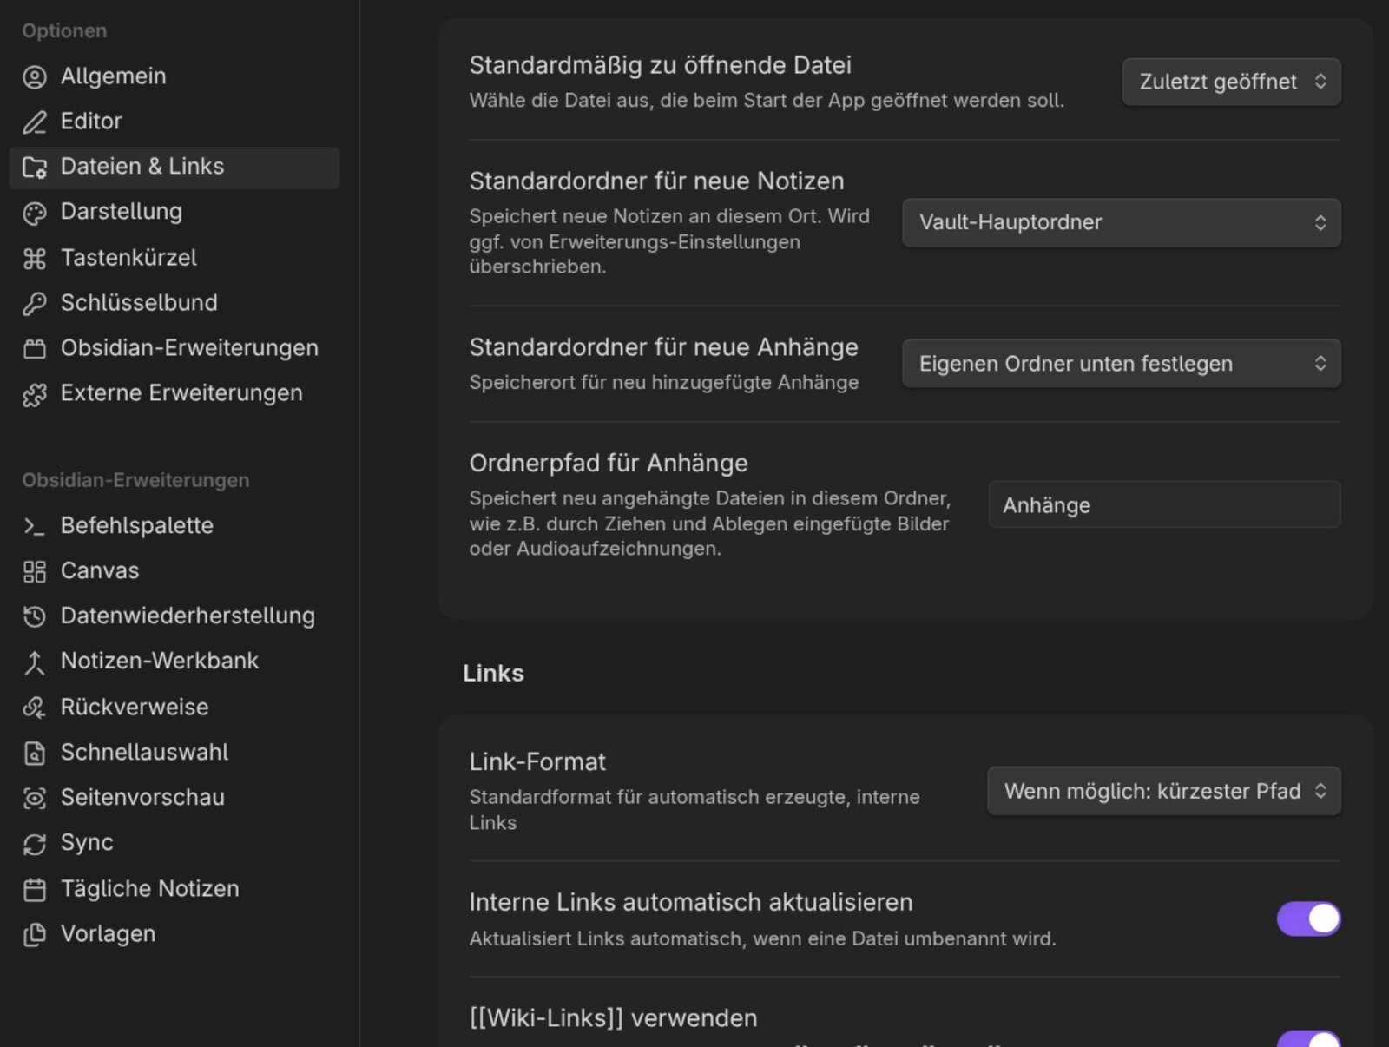Image resolution: width=1389 pixels, height=1047 pixels.
Task: Change the Link-Format kürzester Pfad dropdown
Action: pos(1163,791)
